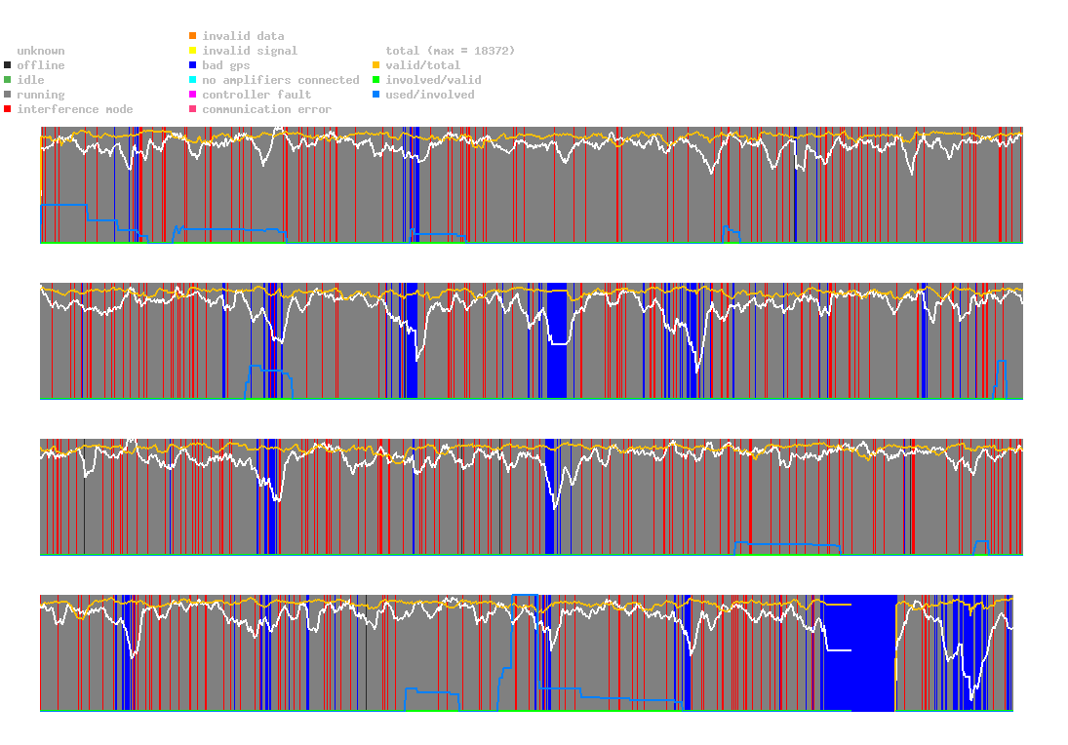
Task: Click the "idle" legend label
Action: click(x=30, y=80)
